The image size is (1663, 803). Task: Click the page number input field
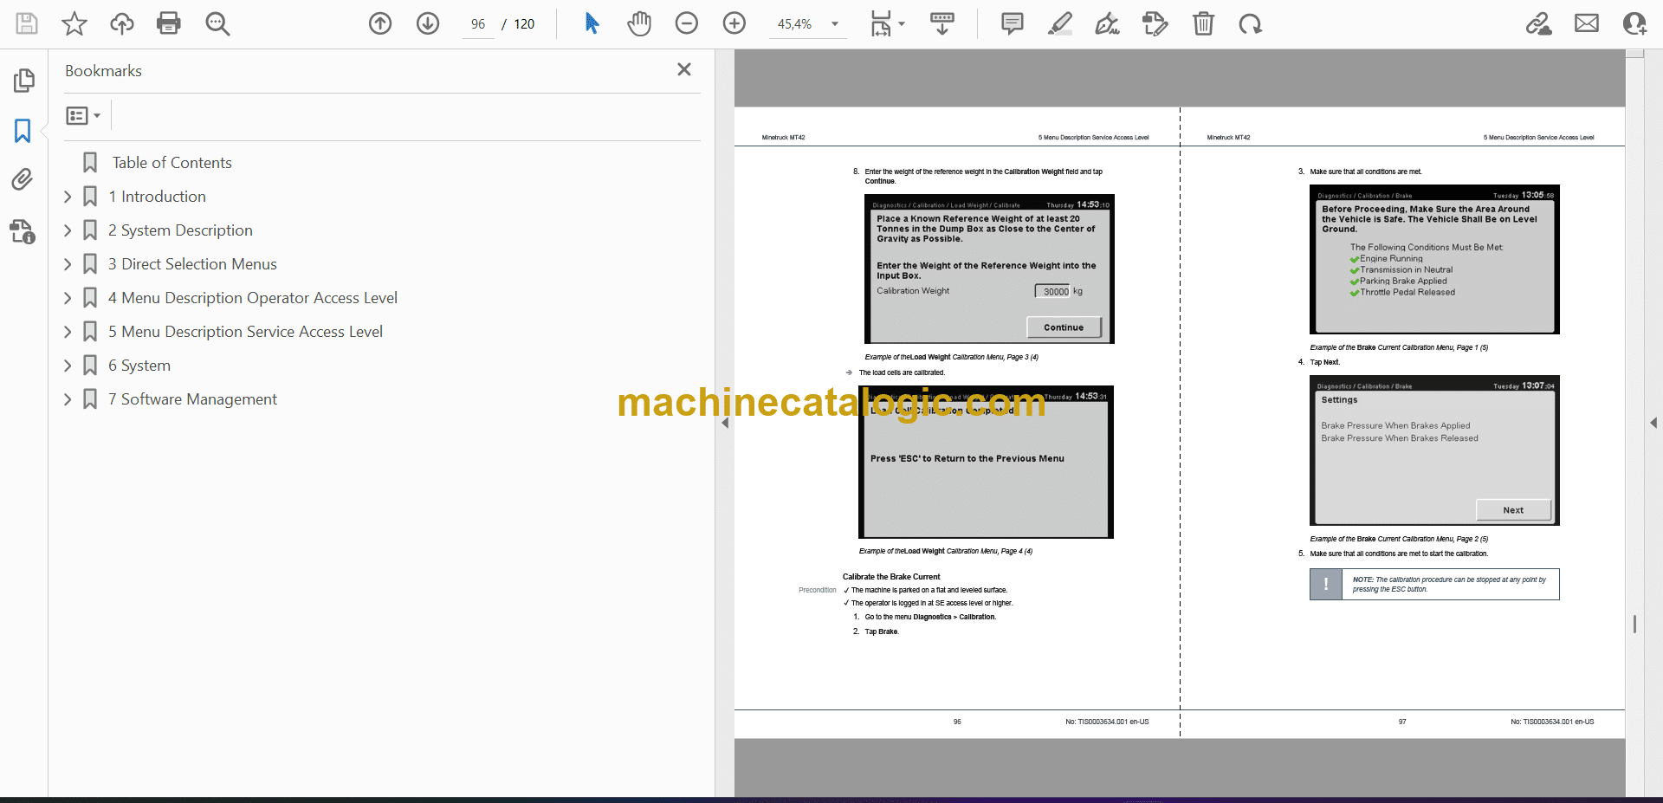coord(478,24)
